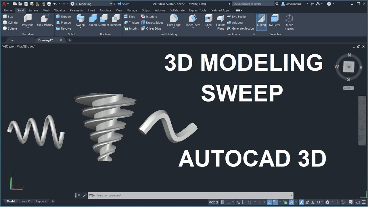This screenshot has height=207, width=368.
Task: Select the Interfere tool
Action: pos(149,17)
